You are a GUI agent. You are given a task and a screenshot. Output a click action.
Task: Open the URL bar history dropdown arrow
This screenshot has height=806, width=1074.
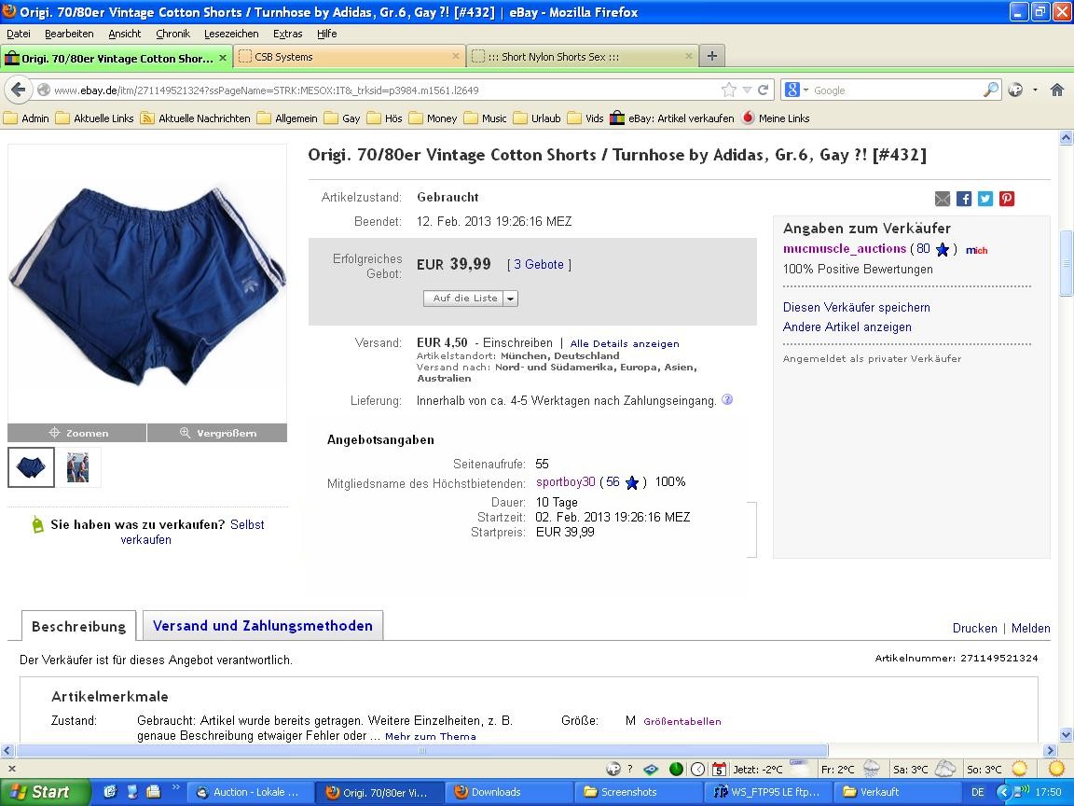747,90
